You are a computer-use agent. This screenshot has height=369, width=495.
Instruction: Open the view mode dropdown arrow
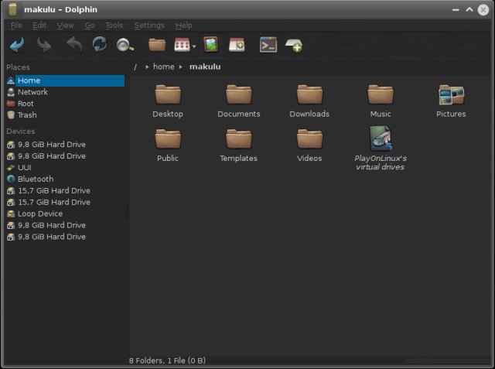[x=193, y=46]
